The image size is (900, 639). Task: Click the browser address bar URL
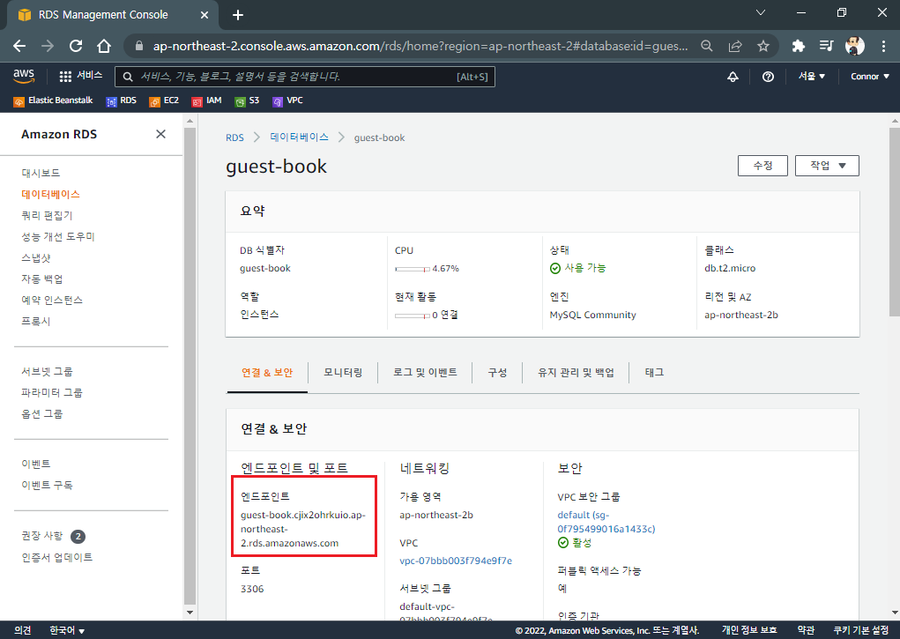[x=420, y=46]
